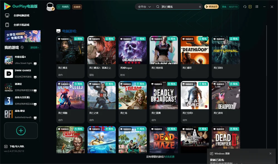Refresh 我的游戏 with the circular icon
Screen dimensions: 278x164
tap(22, 47)
